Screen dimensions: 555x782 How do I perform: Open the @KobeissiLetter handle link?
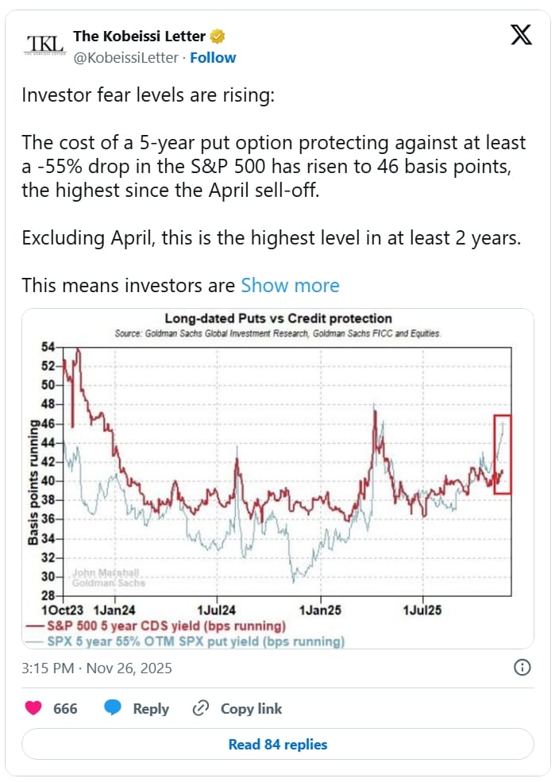pyautogui.click(x=129, y=57)
